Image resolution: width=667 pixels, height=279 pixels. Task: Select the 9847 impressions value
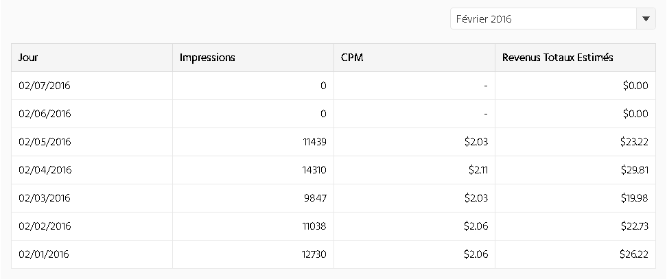tap(315, 198)
